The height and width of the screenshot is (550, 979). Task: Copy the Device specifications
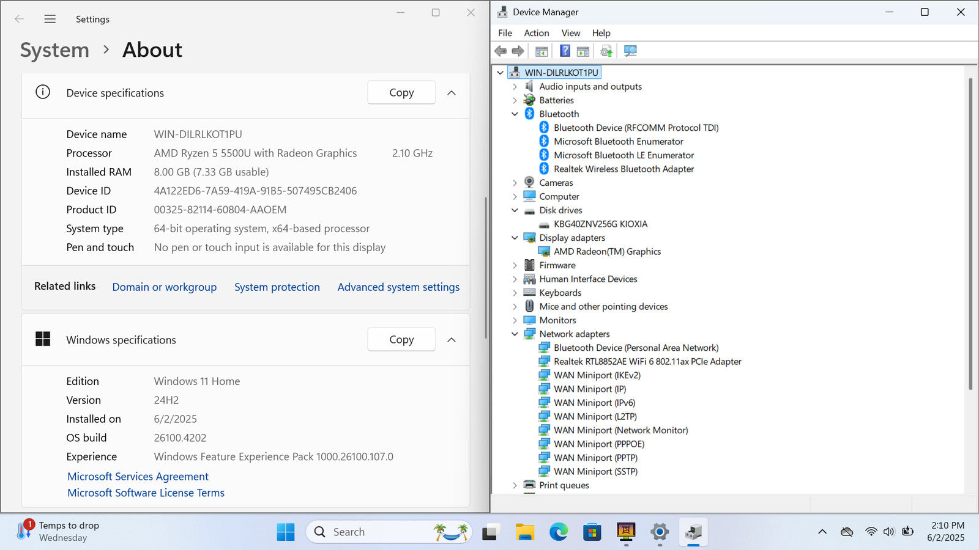[x=401, y=92]
